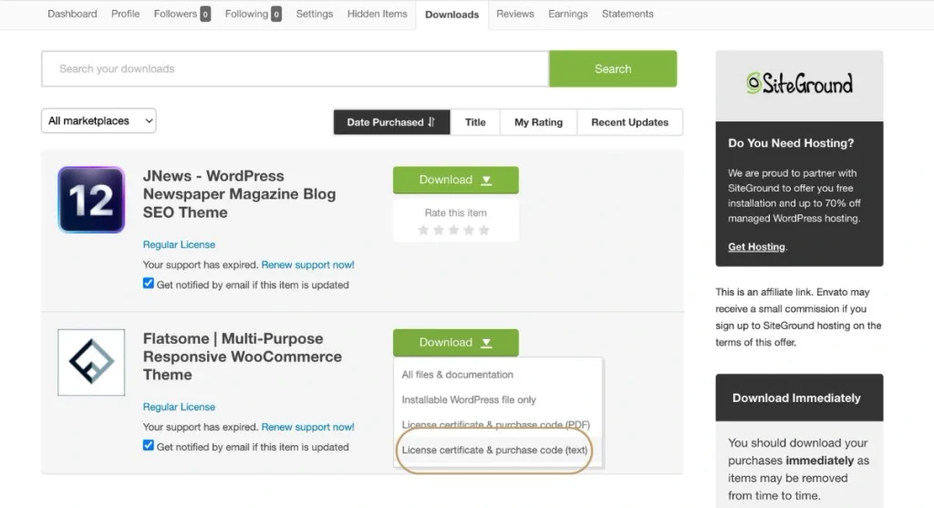Focus the Search your downloads field
Viewport: 934px width, 508px height.
[x=295, y=68]
